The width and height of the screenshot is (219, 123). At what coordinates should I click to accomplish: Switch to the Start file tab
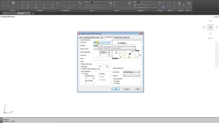click(5, 13)
